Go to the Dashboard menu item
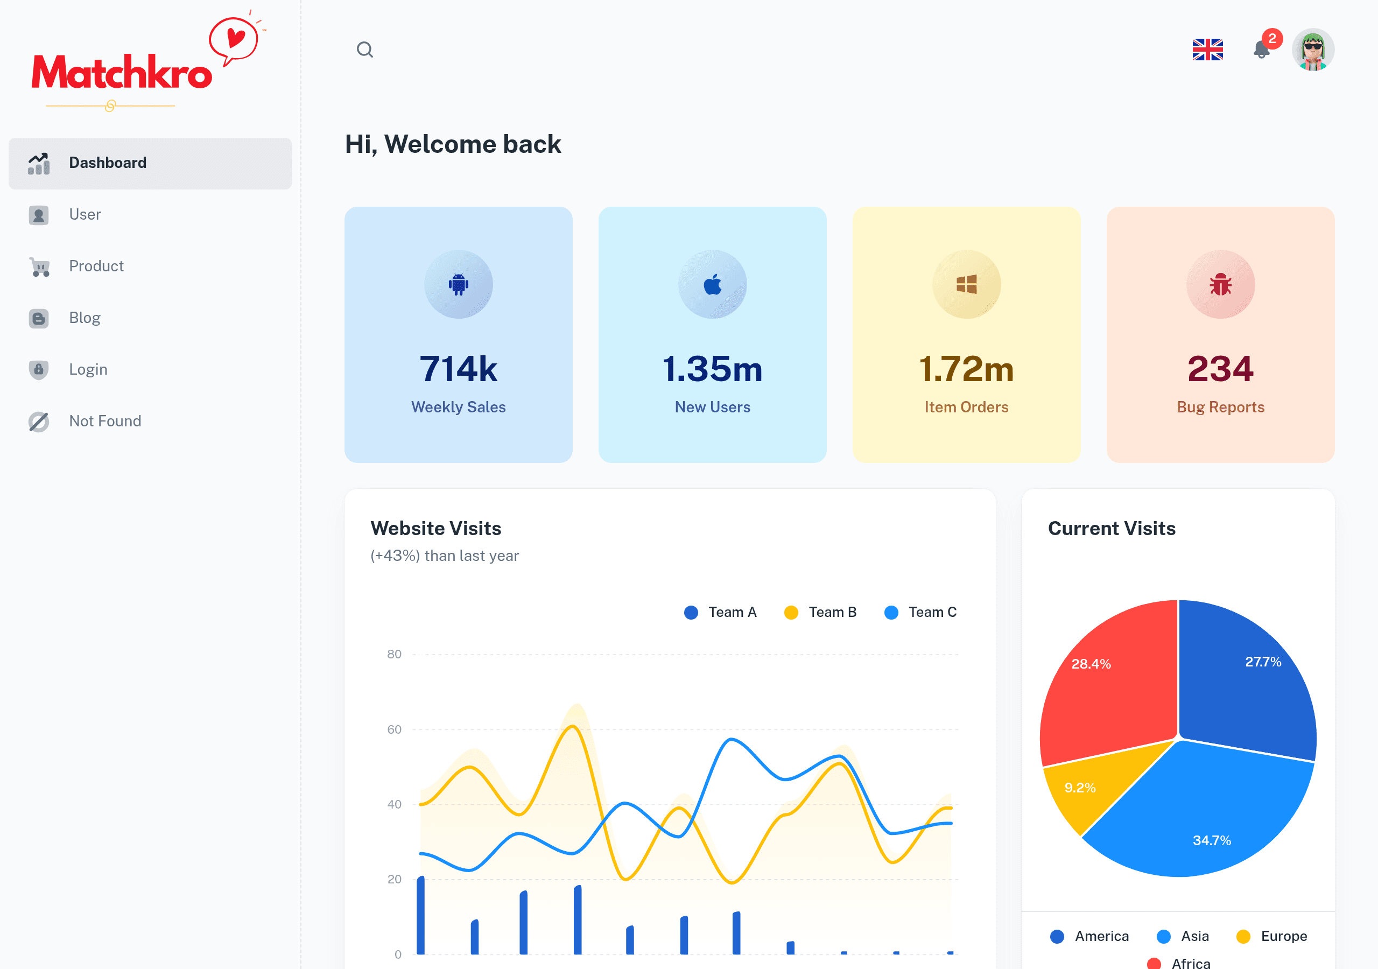 tap(150, 163)
